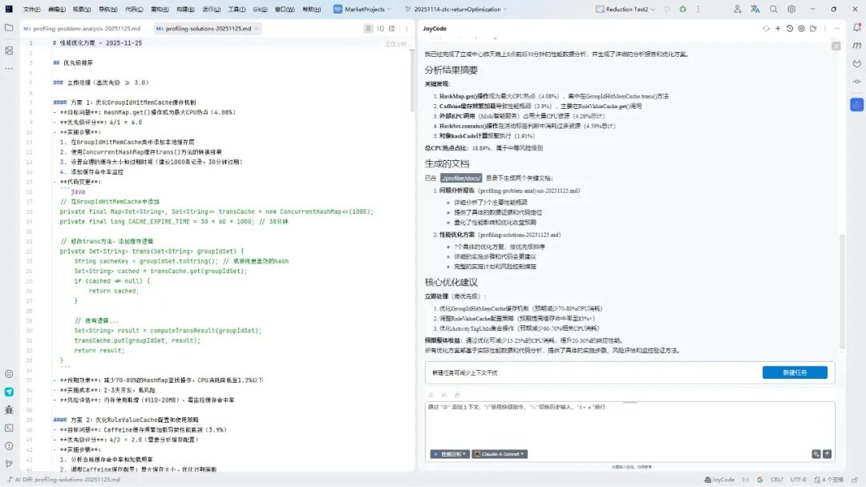
Task: Click the JoyCode chat vertical scrollbar
Action: coord(842,292)
